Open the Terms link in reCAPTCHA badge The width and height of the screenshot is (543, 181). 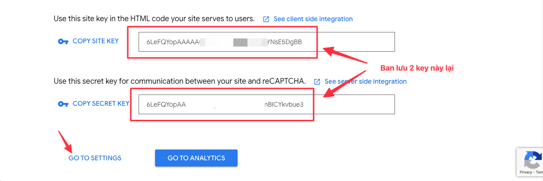tap(539, 172)
